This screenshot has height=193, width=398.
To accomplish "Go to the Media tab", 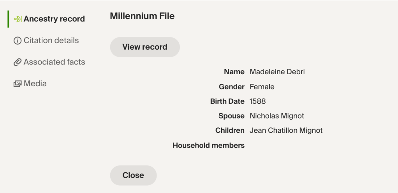I will click(x=35, y=83).
